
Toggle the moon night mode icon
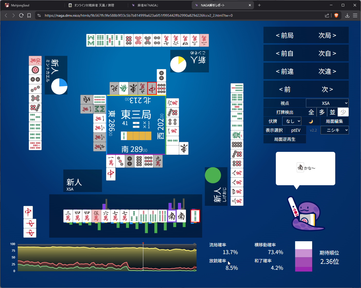pyautogui.click(x=311, y=121)
